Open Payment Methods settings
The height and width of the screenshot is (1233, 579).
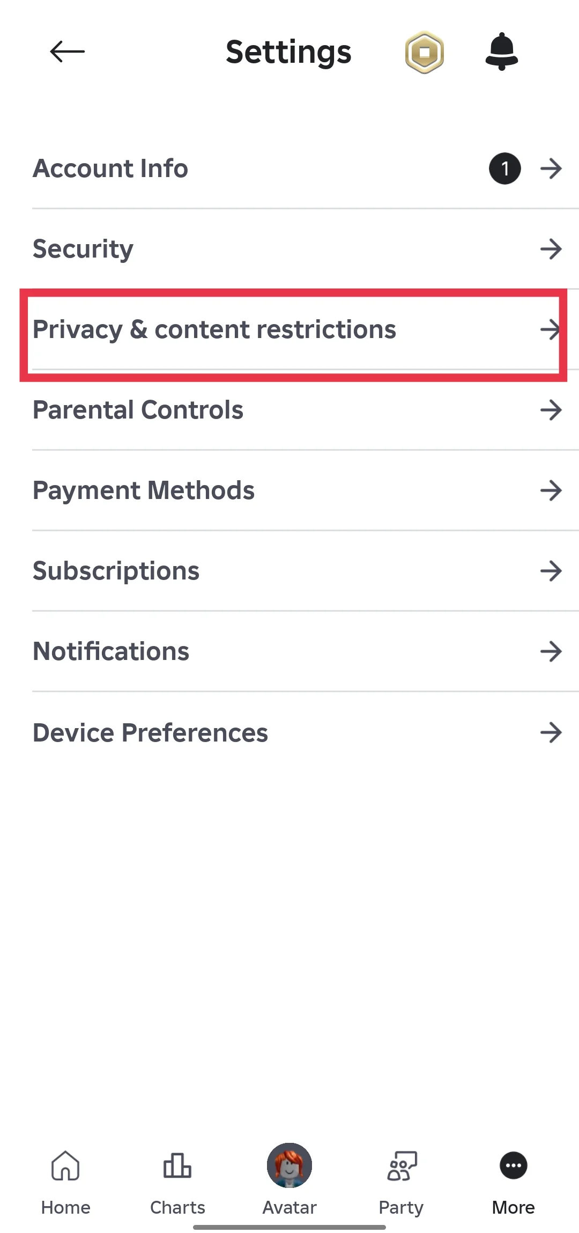coord(144,490)
